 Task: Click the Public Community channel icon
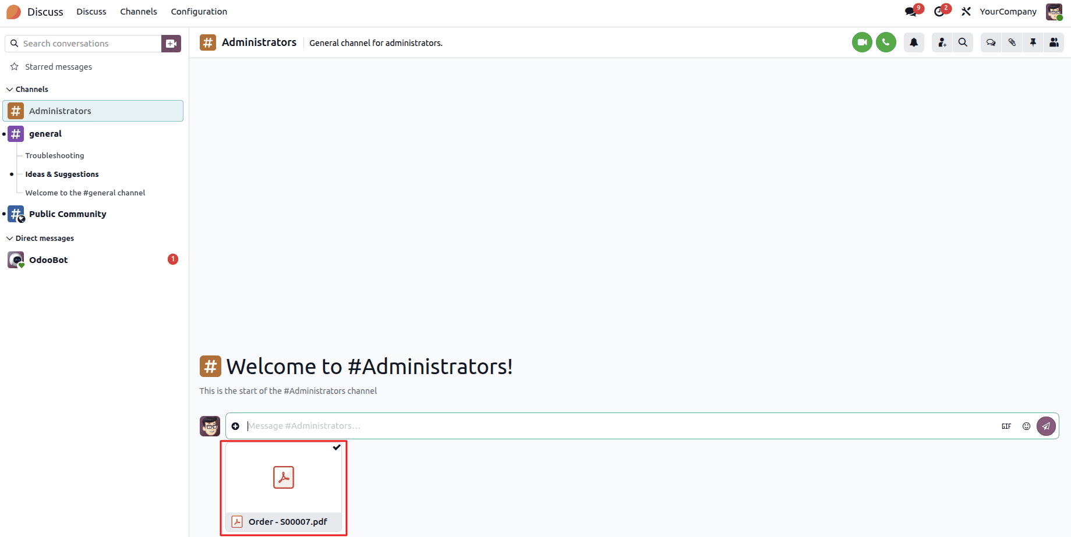pyautogui.click(x=16, y=214)
